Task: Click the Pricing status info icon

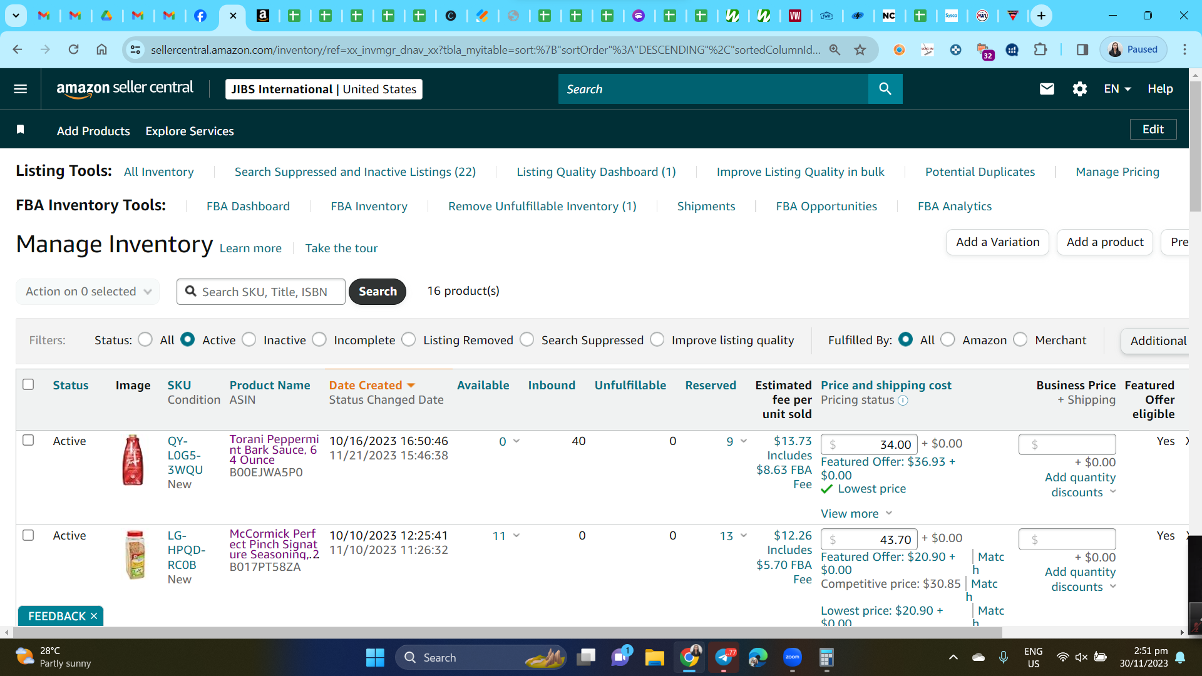Action: coord(903,401)
